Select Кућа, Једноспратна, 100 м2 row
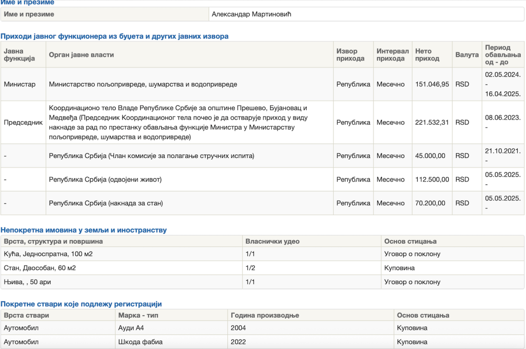 click(x=262, y=254)
